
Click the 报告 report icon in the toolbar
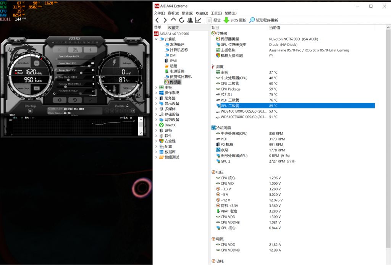click(209, 19)
